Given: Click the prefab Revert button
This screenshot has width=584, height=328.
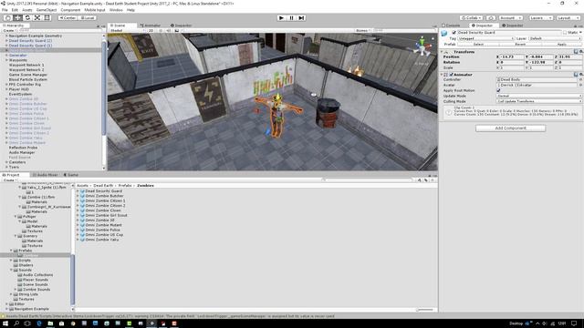Looking at the screenshot, I should point(520,45).
